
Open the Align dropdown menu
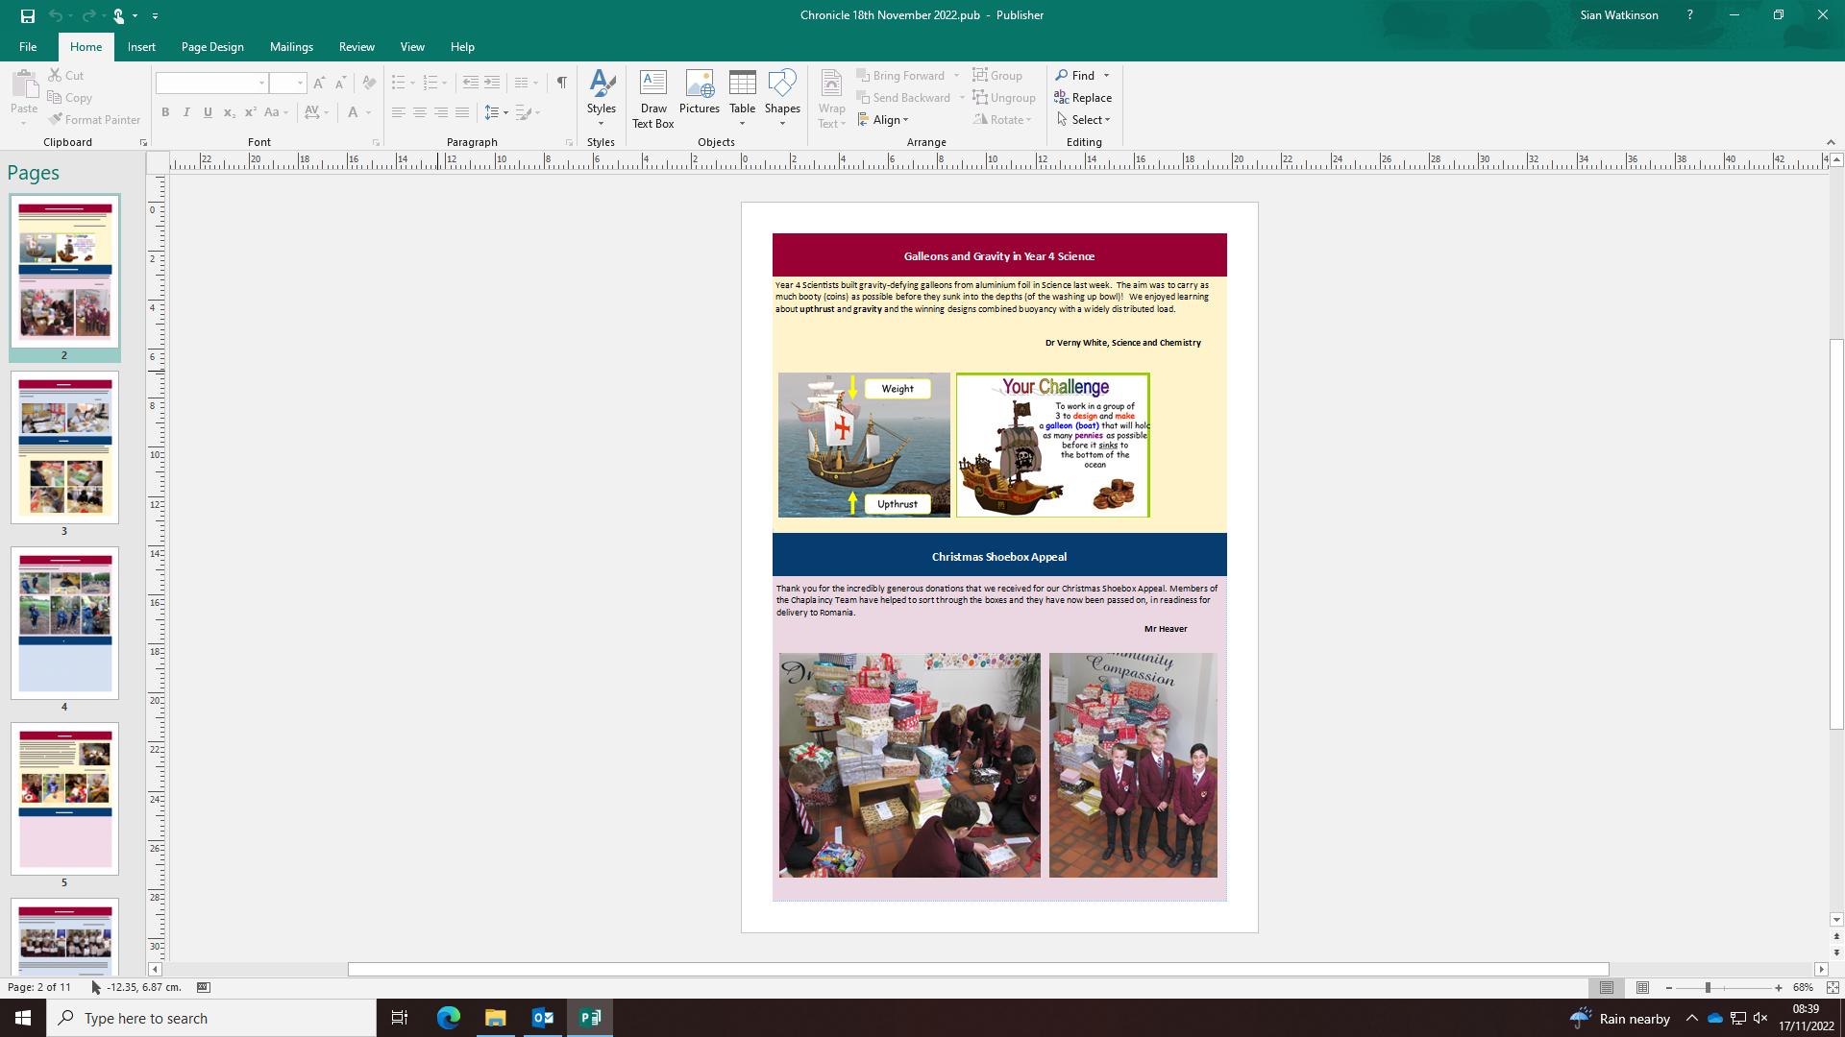click(x=884, y=120)
